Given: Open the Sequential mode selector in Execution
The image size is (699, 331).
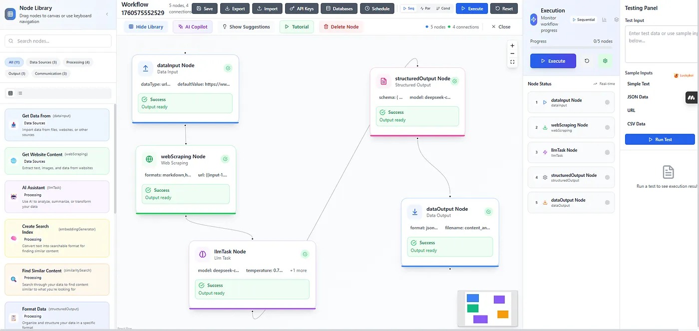Looking at the screenshot, I should (x=583, y=20).
